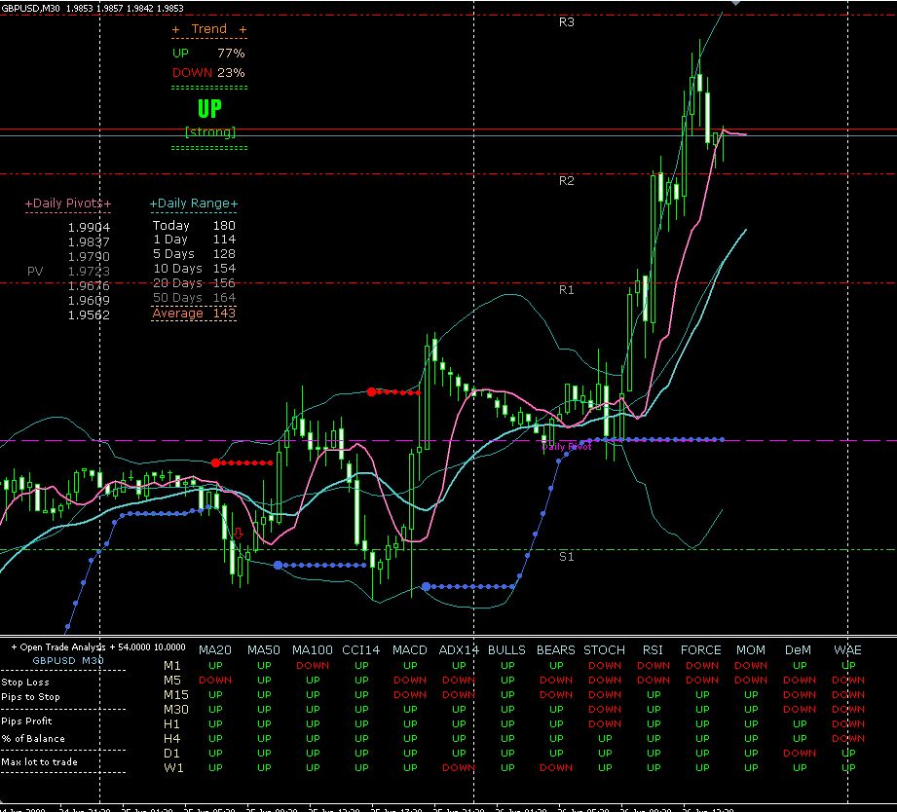This screenshot has height=812, width=897.
Task: Click the magenta 'Daily Pivot' line label
Action: tap(566, 447)
